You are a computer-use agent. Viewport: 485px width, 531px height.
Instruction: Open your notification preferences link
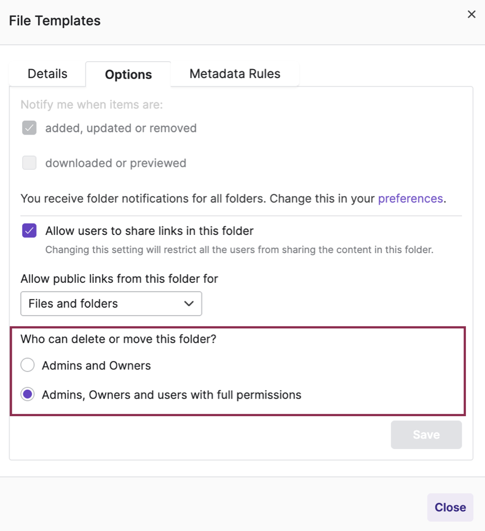click(x=411, y=198)
